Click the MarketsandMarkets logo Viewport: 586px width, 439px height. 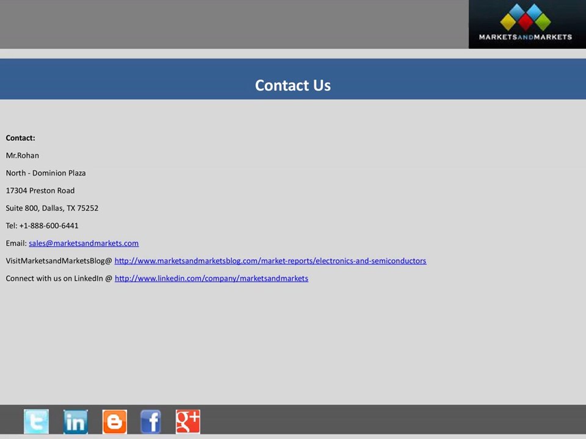527,24
